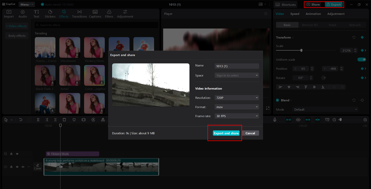Click the timeline zoom-out minus icon
The image size is (371, 189).
334,120
